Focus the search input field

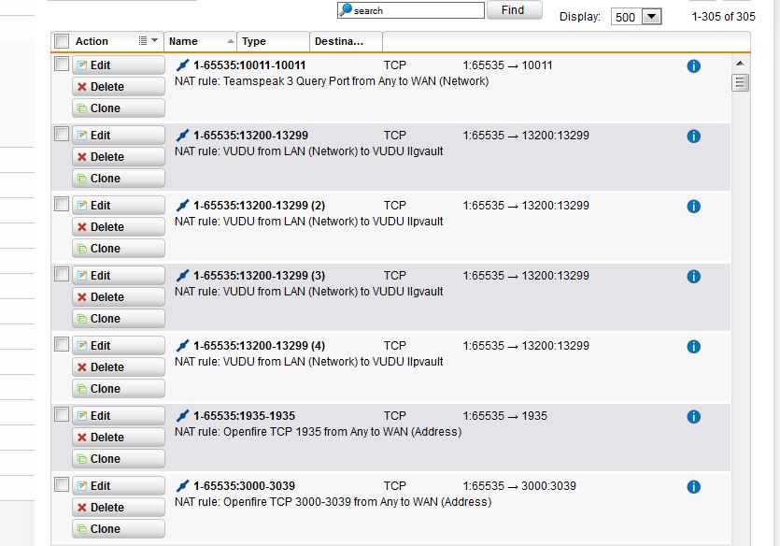[x=411, y=10]
